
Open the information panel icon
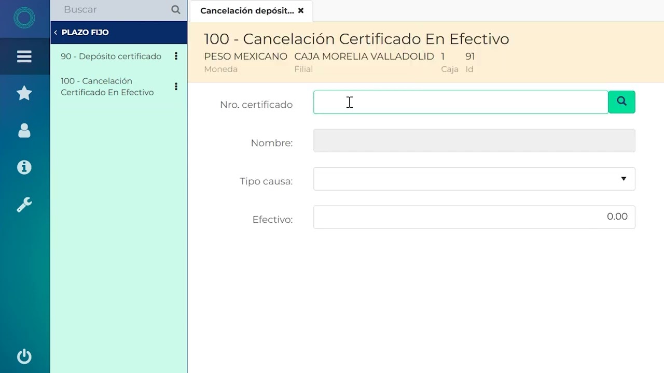[x=24, y=167]
